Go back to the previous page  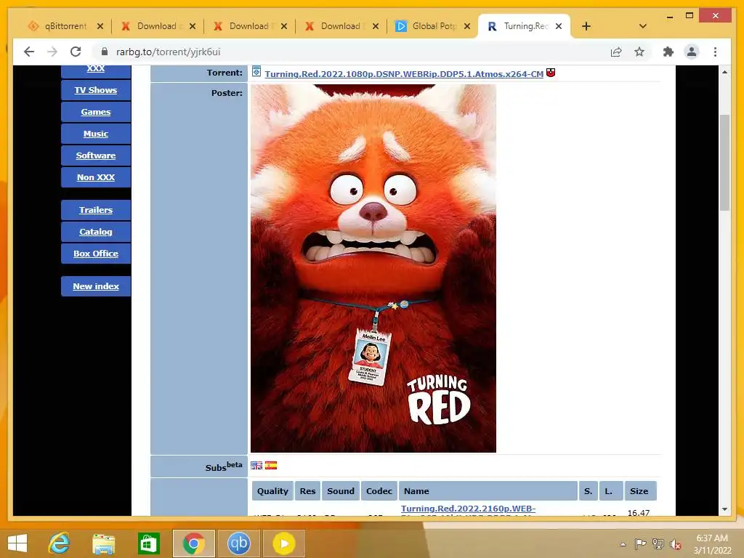(29, 52)
